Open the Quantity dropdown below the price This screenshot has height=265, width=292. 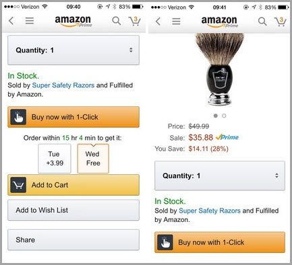click(x=220, y=176)
